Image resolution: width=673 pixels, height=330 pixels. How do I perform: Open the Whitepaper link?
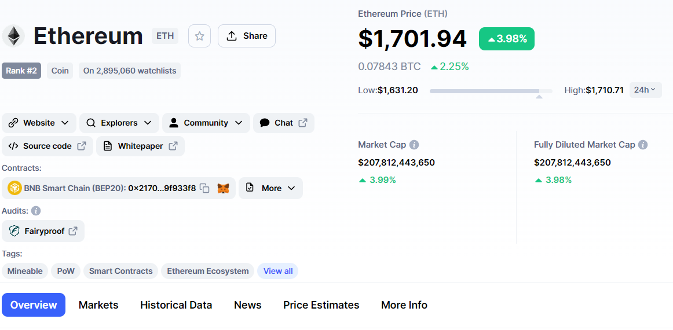click(140, 146)
